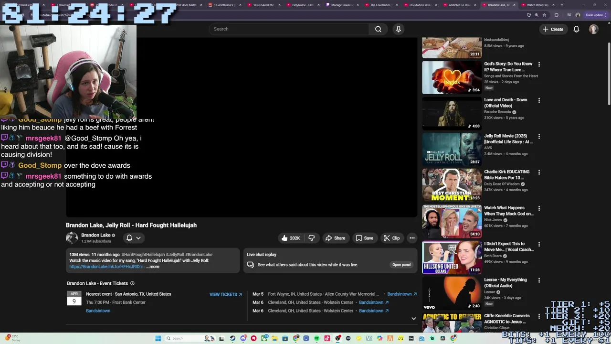Like the Hard Fought Hallelujah video

(290, 238)
